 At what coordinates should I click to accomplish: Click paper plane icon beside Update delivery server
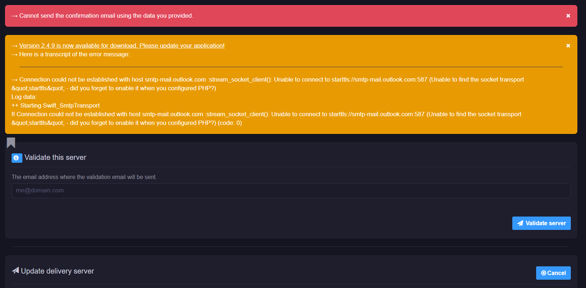pyautogui.click(x=16, y=270)
